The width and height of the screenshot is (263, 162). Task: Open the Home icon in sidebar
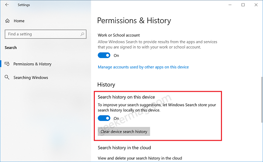[7, 21]
